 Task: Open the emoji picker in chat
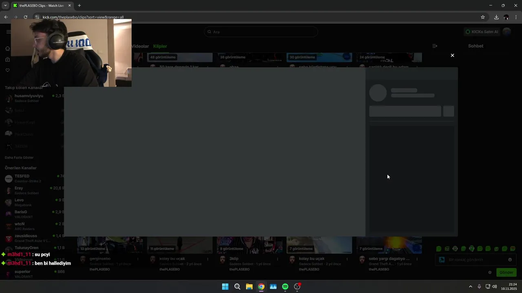510,260
